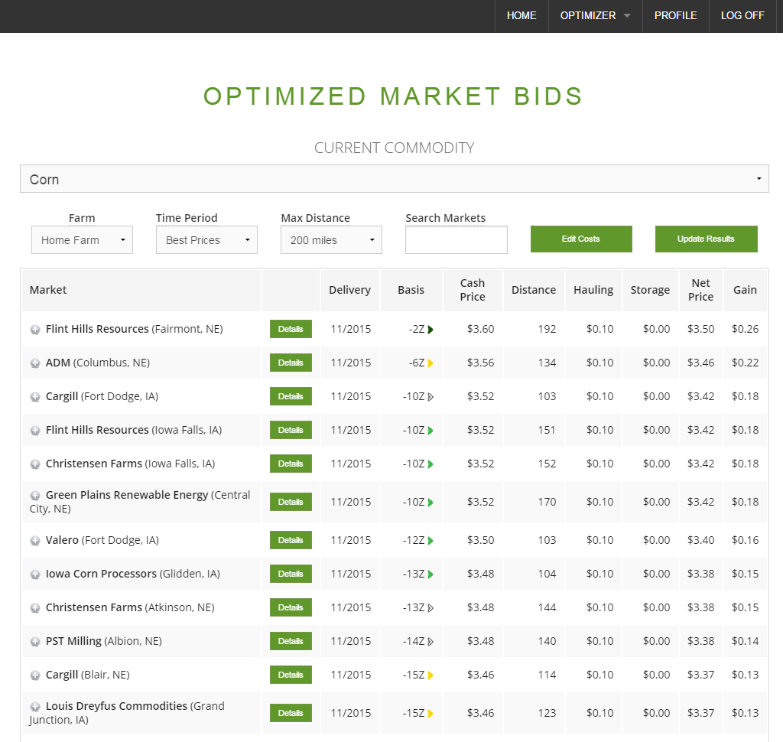The image size is (783, 742).
Task: Open Details for Iowa Corn Processors Glidden
Action: point(291,574)
